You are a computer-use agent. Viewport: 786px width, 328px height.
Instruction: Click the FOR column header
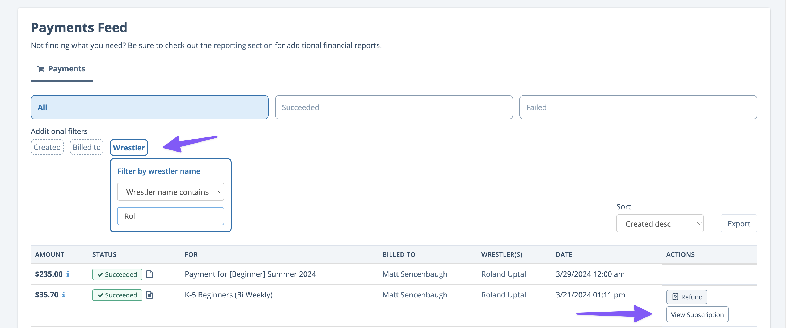pos(191,254)
